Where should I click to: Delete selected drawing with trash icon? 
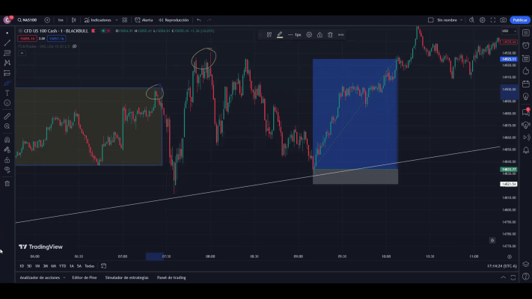(x=330, y=34)
